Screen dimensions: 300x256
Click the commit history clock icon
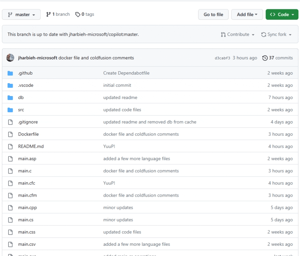coord(265,58)
